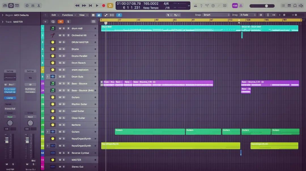Click the Catch Playhead icon
The height and width of the screenshot is (171, 306).
click(x=119, y=15)
